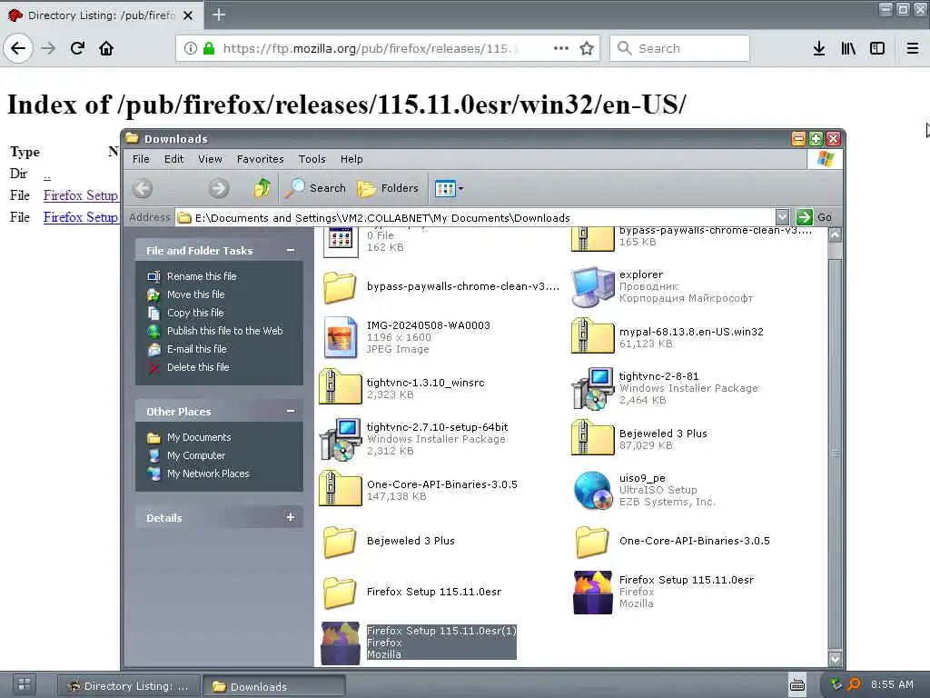Select the uiso9_pe UltraISO Setup file
930x698 pixels.
click(x=644, y=490)
